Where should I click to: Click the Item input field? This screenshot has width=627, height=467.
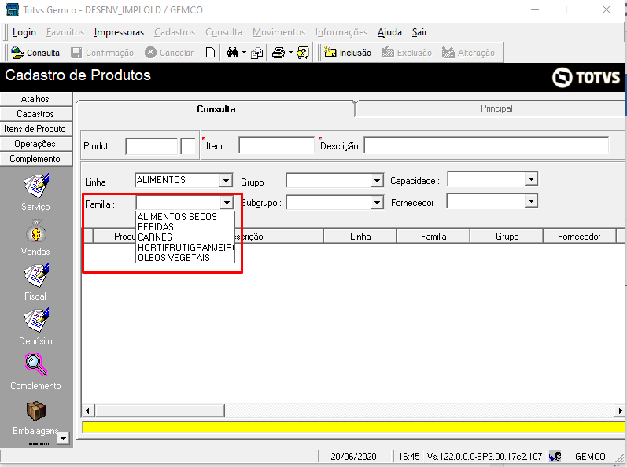(x=276, y=145)
